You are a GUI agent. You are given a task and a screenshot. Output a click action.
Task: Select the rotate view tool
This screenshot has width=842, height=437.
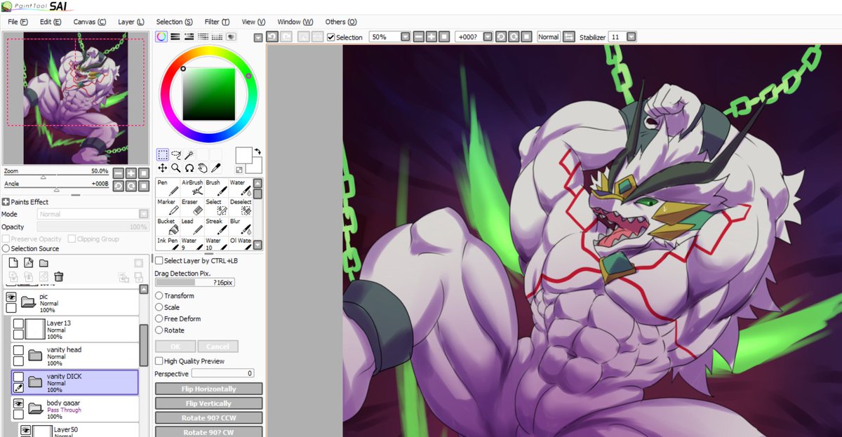189,168
